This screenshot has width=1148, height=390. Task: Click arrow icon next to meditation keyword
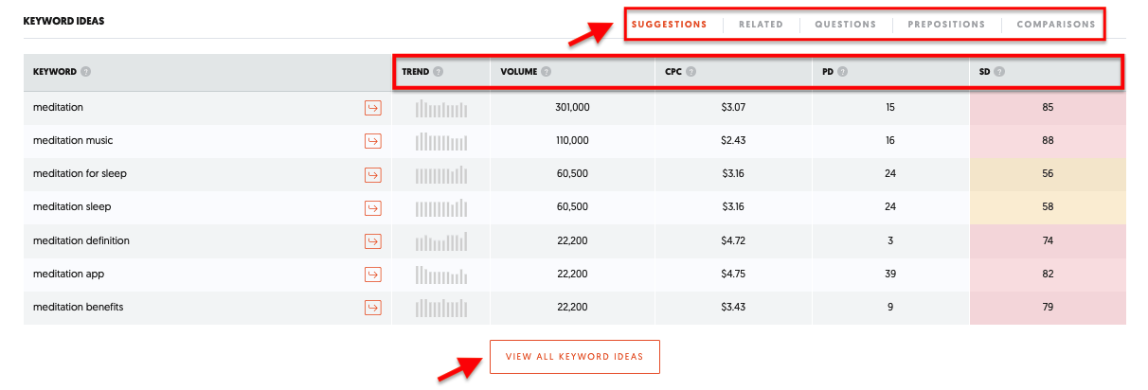[x=373, y=108]
